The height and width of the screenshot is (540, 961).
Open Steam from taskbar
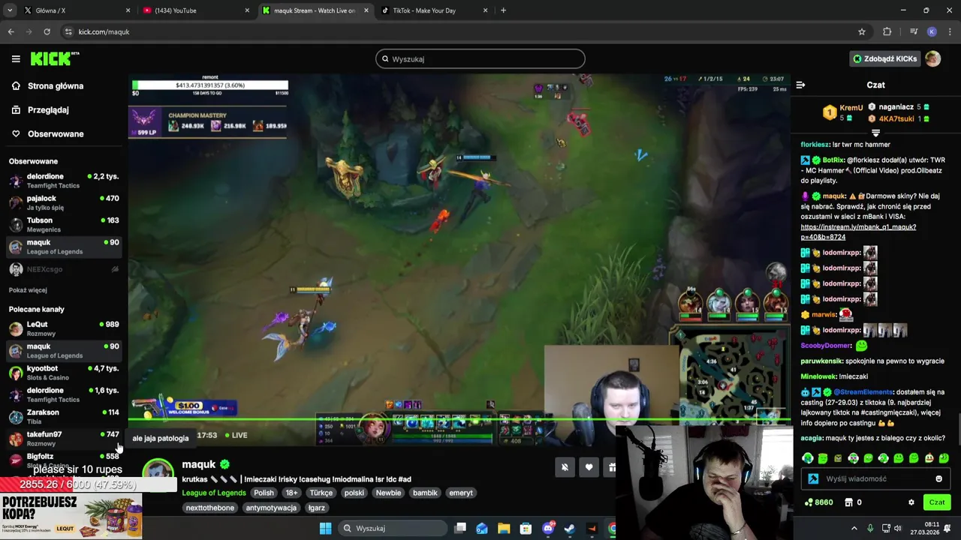click(570, 528)
